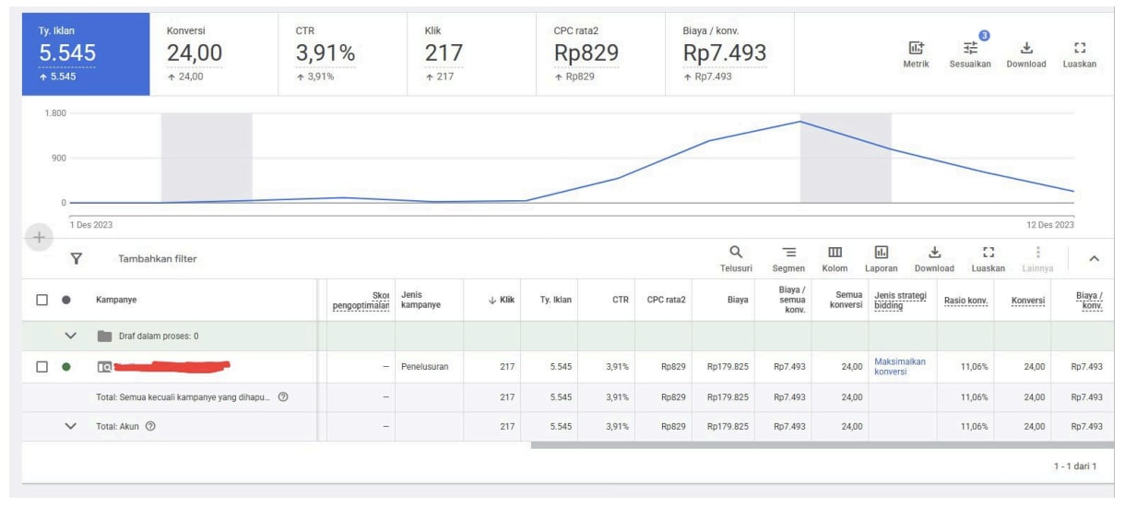Click the green campaign status dot
1125x508 pixels.
click(x=65, y=367)
